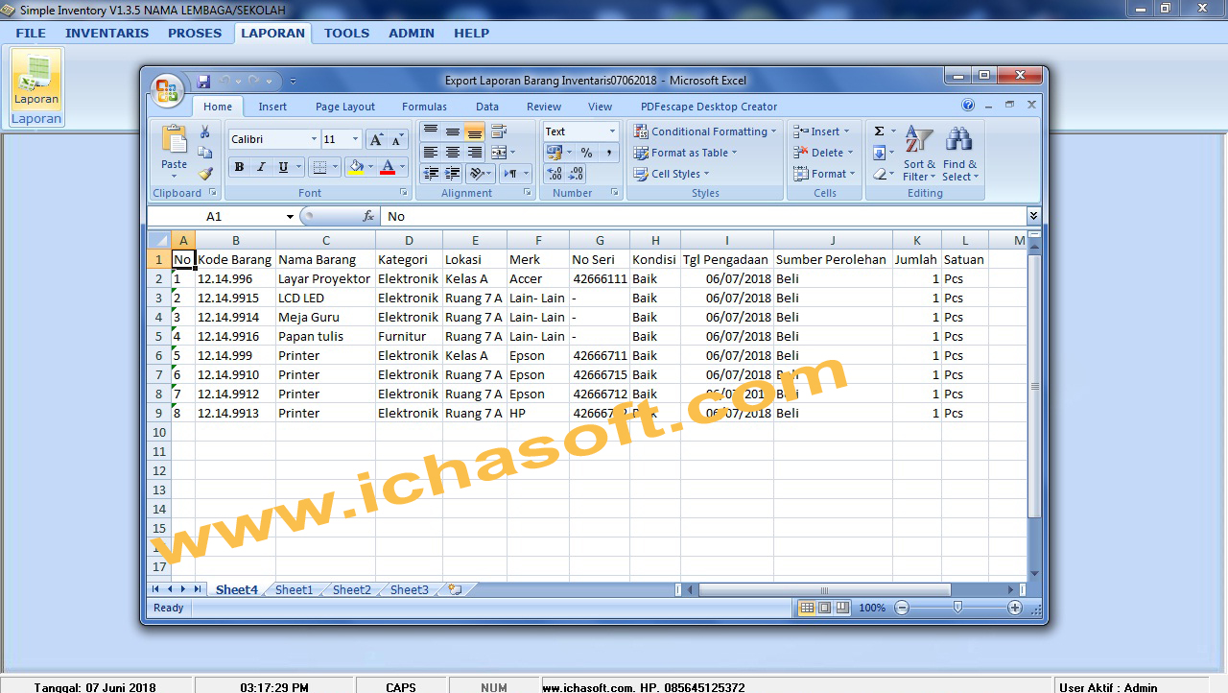Toggle Wrap Text alignment

pos(500,131)
